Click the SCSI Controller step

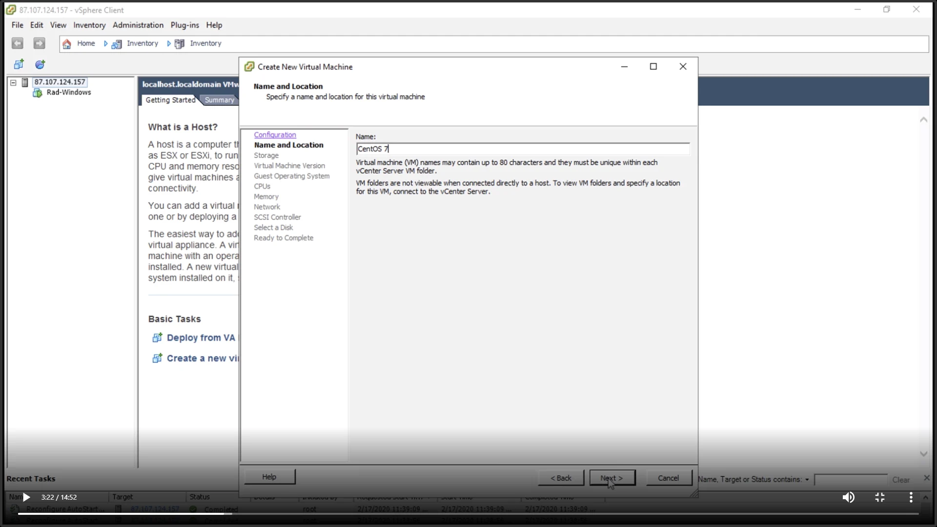(277, 217)
